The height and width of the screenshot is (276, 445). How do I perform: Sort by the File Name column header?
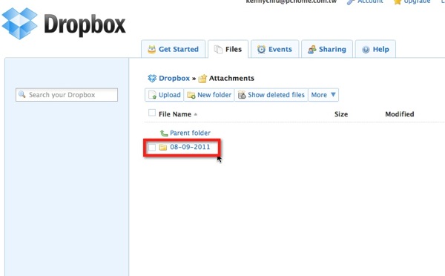(175, 114)
